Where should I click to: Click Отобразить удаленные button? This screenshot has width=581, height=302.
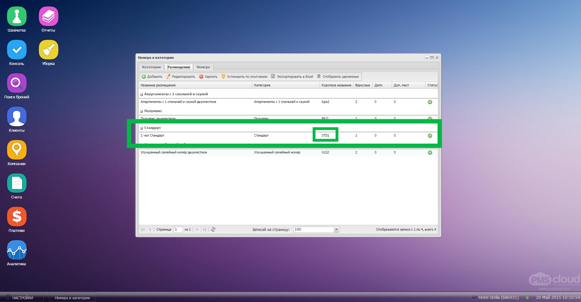pos(338,77)
